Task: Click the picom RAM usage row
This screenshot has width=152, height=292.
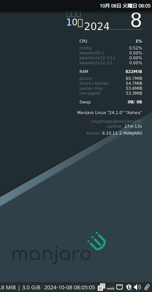Action: [x=111, y=78]
